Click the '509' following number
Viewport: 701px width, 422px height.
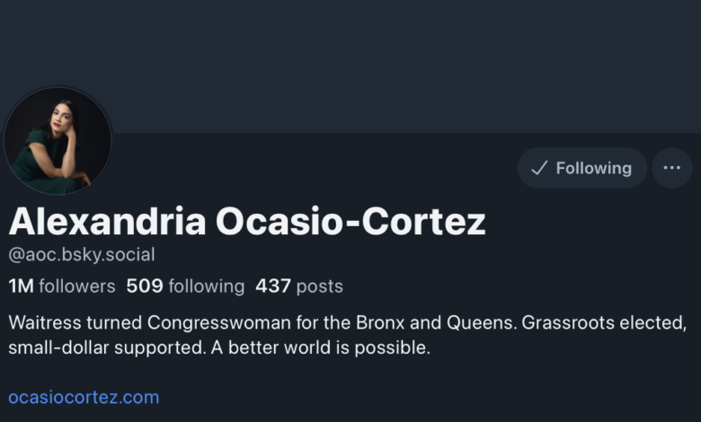[143, 286]
